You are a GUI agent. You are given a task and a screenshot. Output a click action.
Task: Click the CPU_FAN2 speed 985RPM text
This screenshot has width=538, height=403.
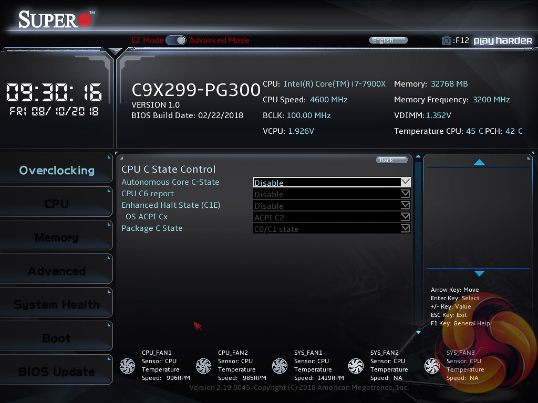tap(254, 378)
